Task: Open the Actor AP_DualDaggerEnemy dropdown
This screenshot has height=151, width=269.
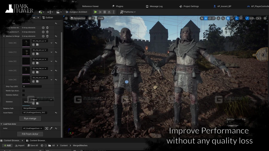Action: pos(33,128)
